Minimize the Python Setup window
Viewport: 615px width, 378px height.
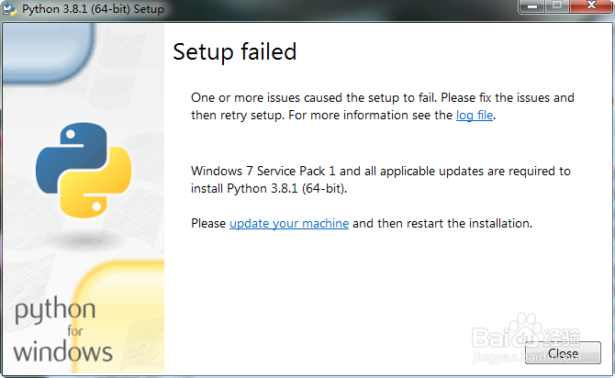point(531,7)
